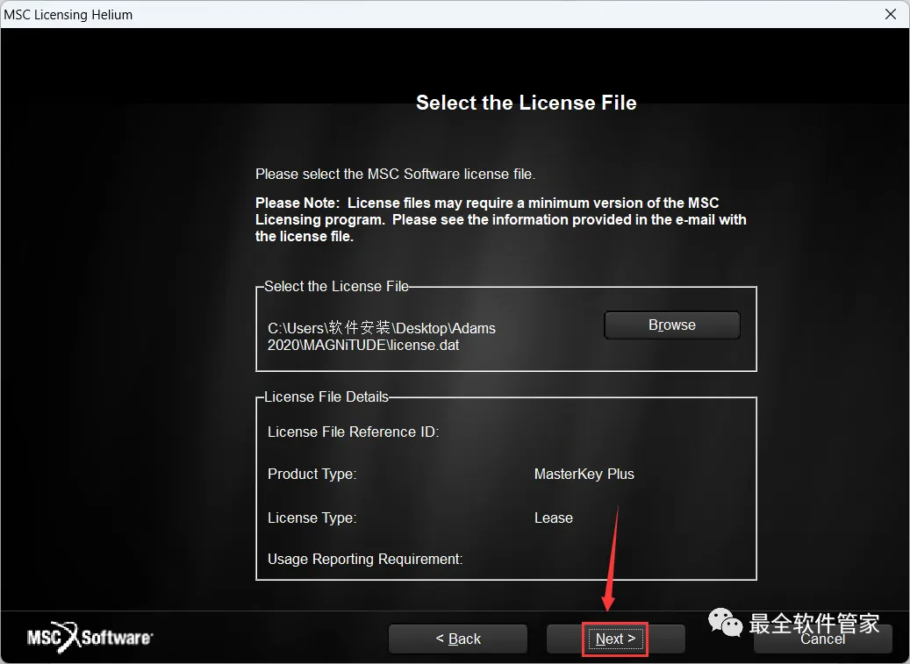Select the license.dat file path text

pyautogui.click(x=382, y=336)
